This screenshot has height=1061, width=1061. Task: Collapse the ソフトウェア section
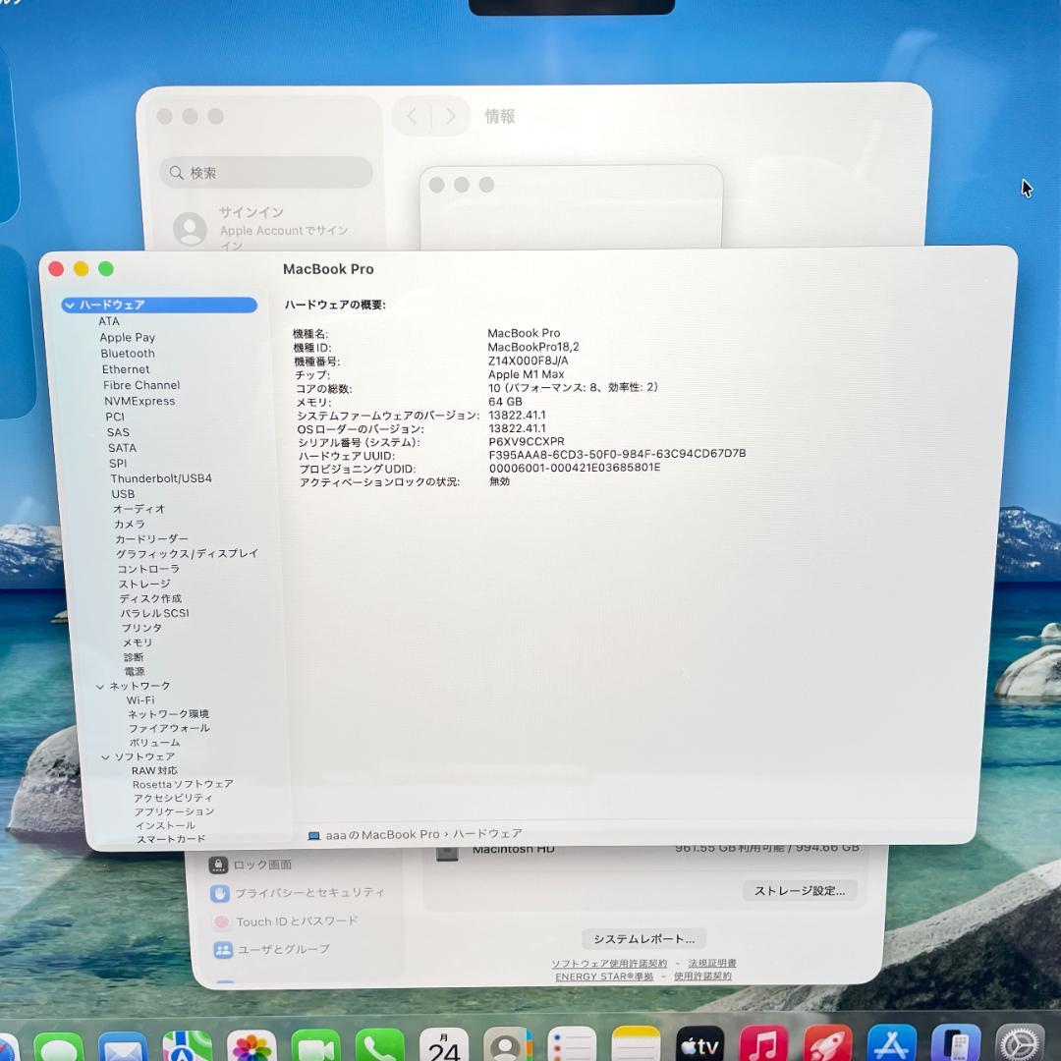(x=105, y=756)
